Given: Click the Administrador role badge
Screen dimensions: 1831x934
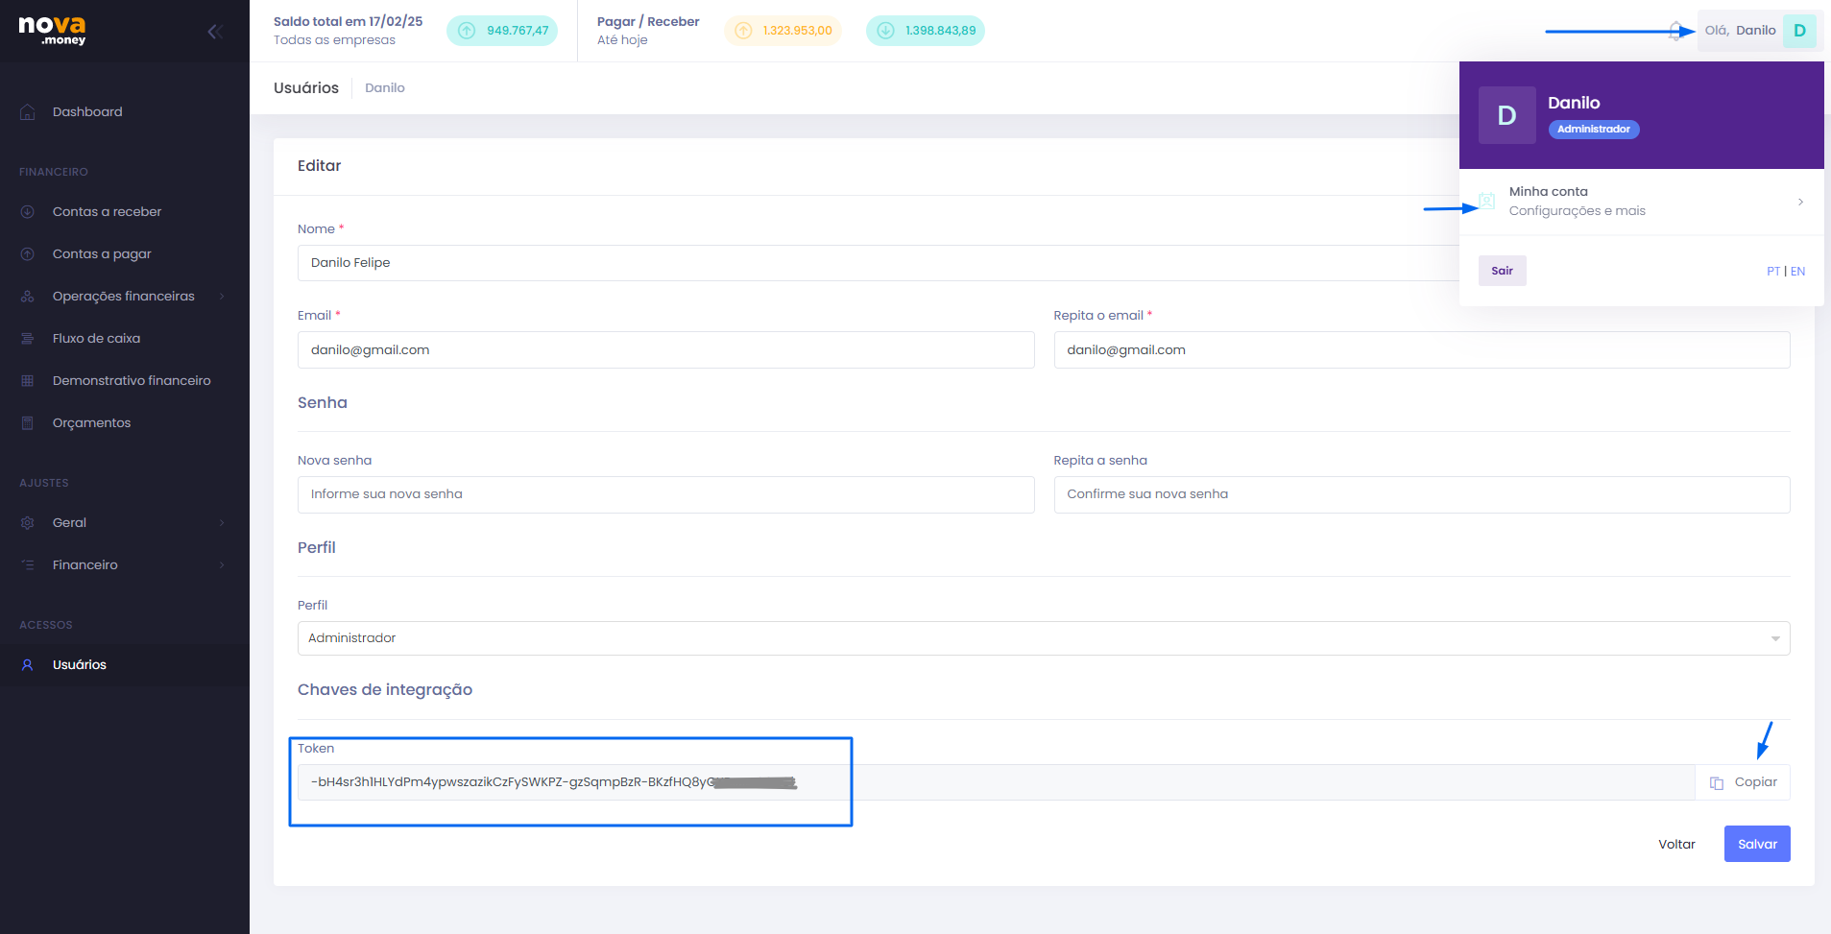Looking at the screenshot, I should tap(1594, 130).
